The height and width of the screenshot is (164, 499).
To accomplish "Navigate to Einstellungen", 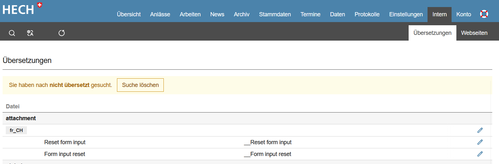I will [406, 14].
